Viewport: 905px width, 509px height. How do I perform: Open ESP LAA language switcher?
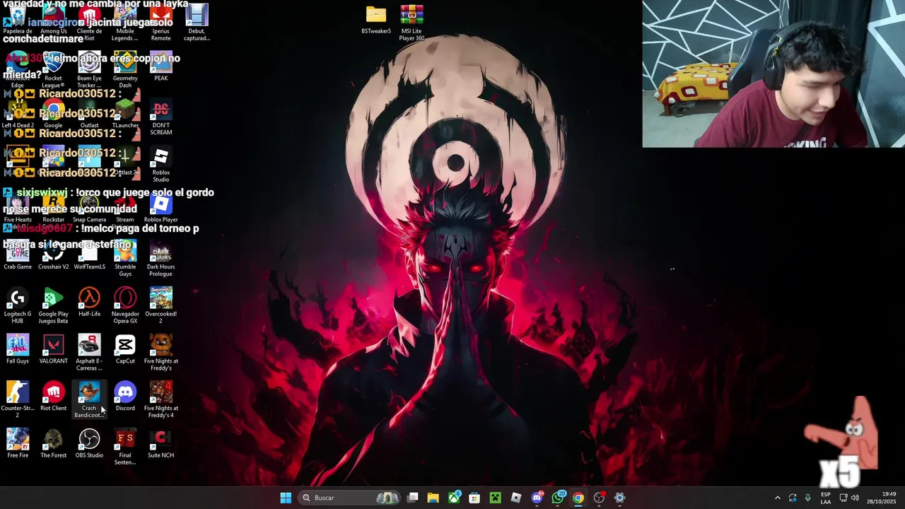click(826, 498)
